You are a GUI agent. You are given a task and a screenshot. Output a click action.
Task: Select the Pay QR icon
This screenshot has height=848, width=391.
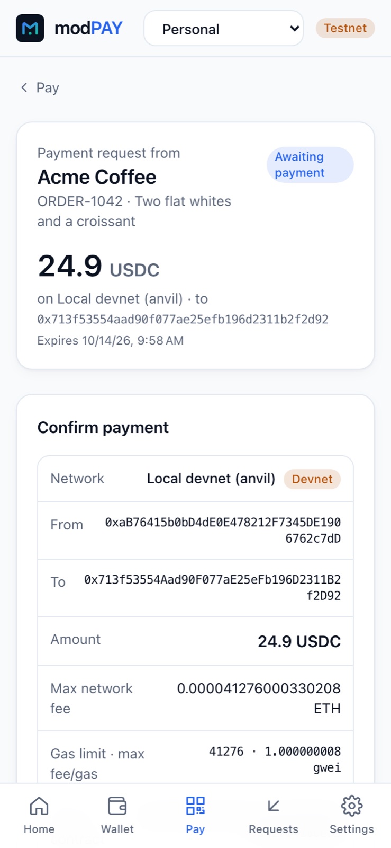coord(195,806)
